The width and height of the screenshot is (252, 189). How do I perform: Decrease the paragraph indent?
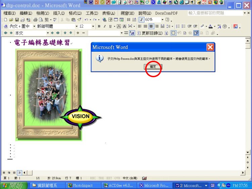190,26
